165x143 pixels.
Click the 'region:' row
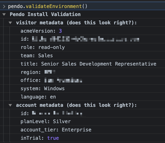(87, 72)
